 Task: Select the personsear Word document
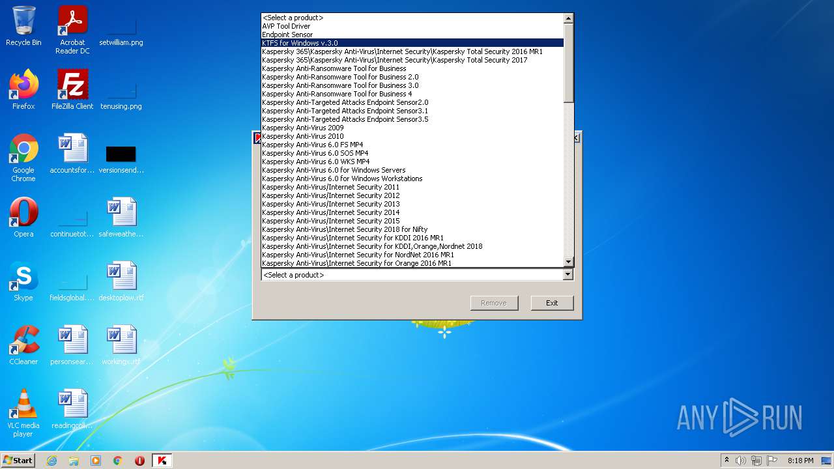[x=72, y=345]
